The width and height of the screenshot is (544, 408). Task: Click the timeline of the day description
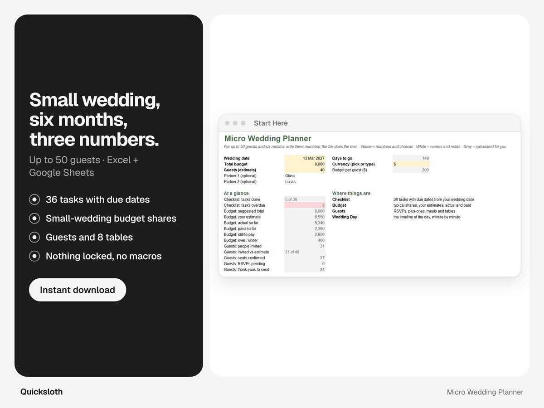click(x=427, y=217)
